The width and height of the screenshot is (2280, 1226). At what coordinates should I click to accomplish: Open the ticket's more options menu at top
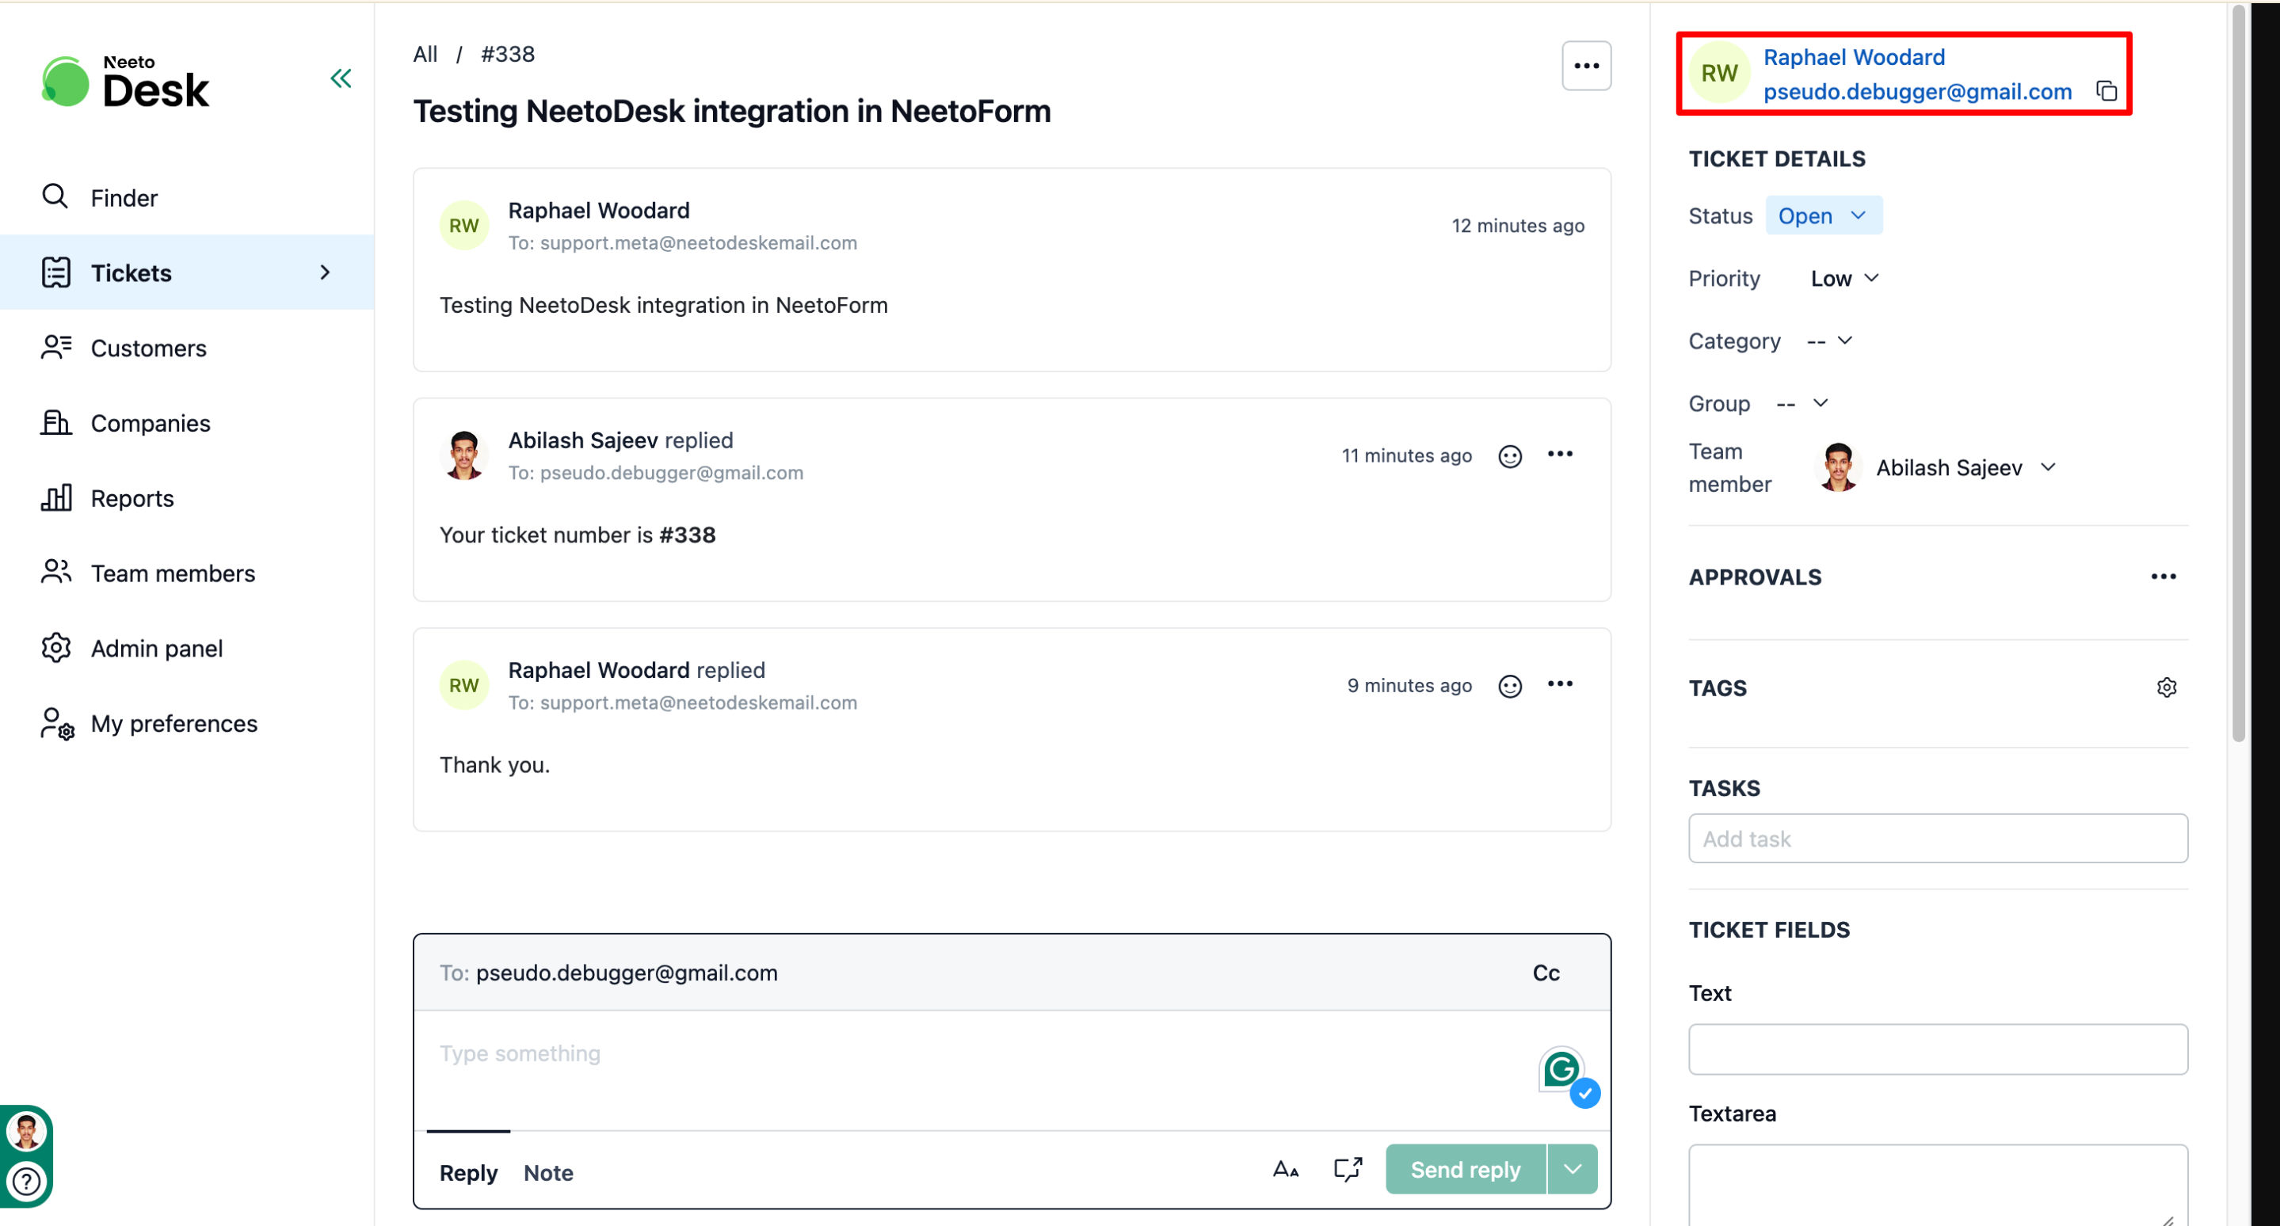1586,67
